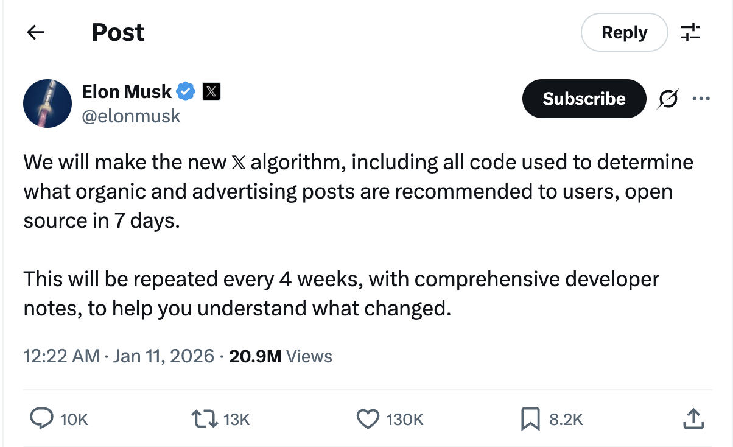Screen dimensions: 733x447
Task: Click the 12:22 AM · Jan 11, 2026 timestamp
Action: [x=119, y=356]
